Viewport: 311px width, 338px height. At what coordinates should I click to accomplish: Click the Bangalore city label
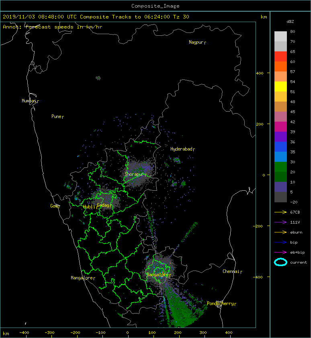click(159, 275)
